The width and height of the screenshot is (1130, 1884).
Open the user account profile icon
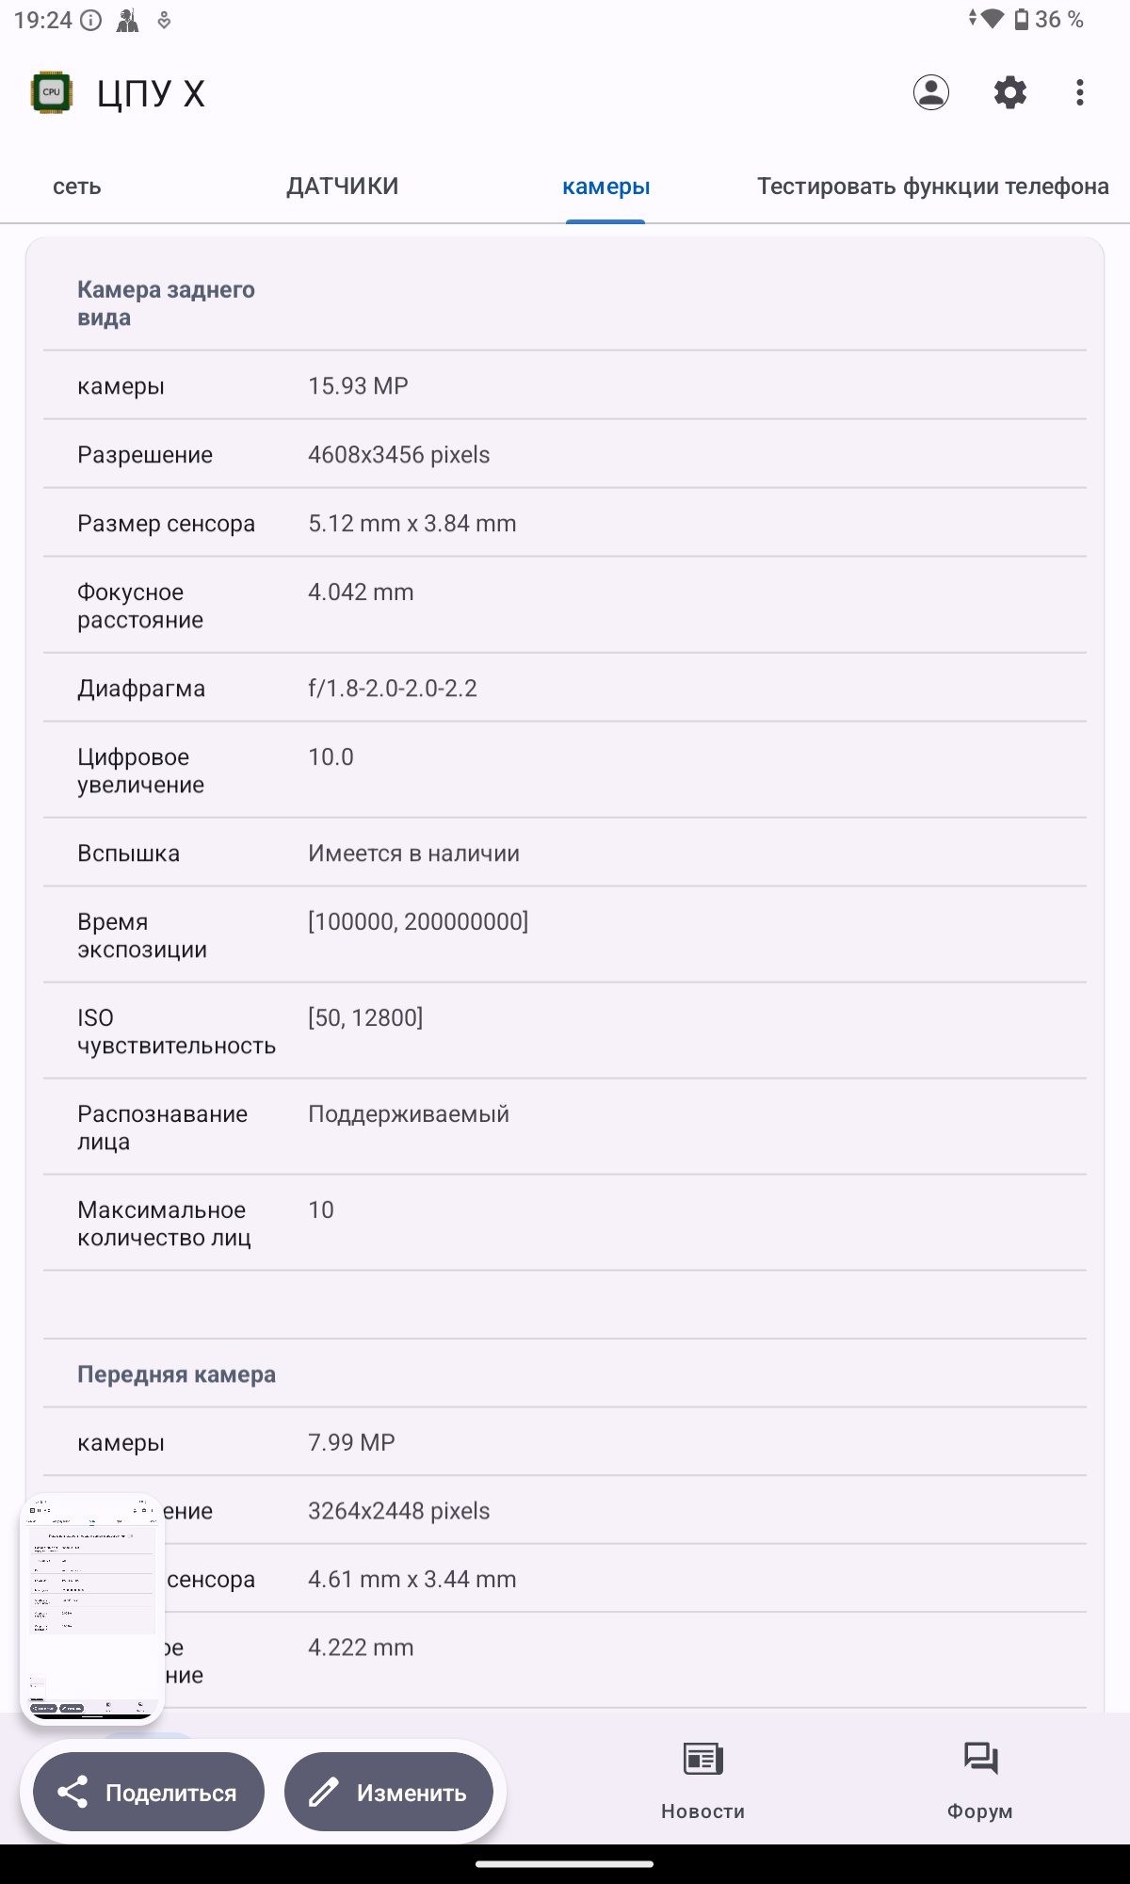pos(930,92)
